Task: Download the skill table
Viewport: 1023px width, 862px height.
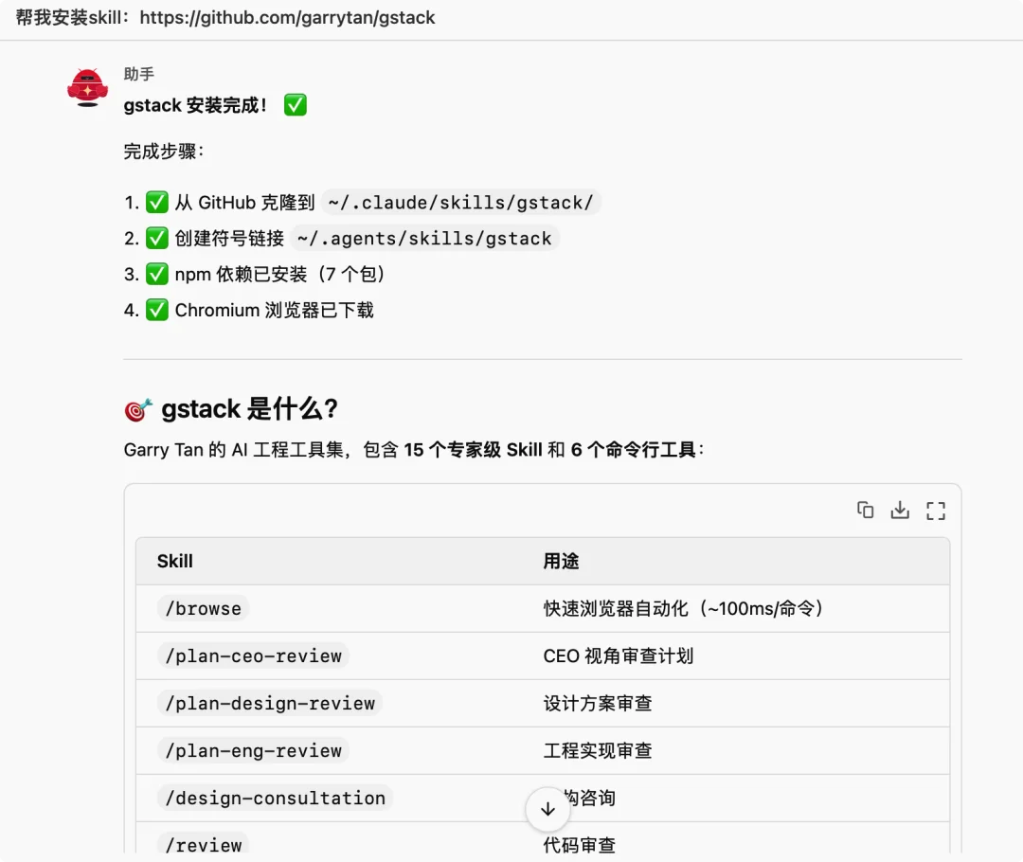Action: (900, 510)
